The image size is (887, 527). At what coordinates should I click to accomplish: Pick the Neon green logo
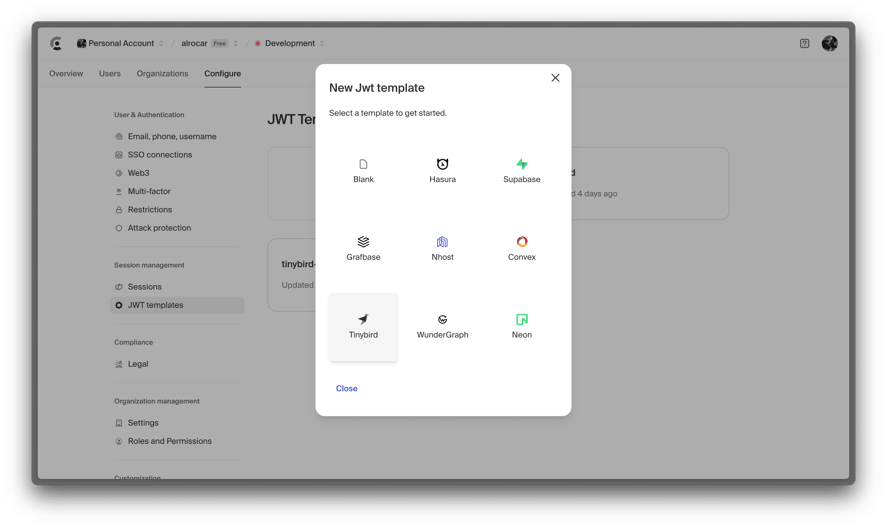coord(522,319)
